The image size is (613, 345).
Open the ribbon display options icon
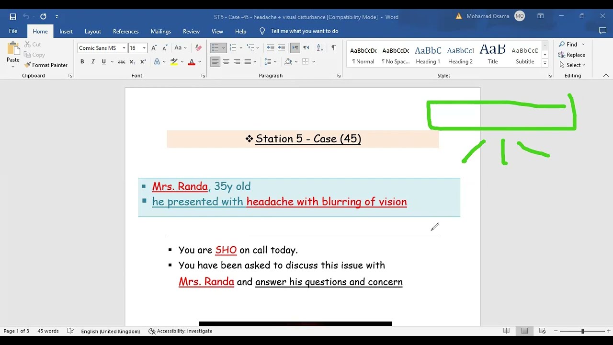click(x=540, y=16)
